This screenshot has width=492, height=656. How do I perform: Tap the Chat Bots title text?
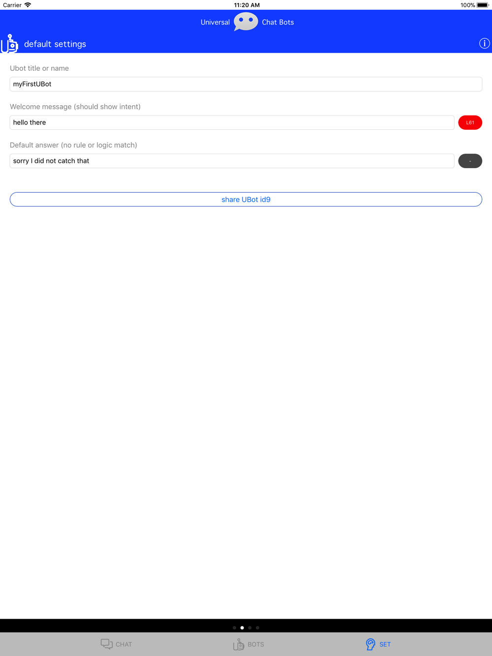point(278,22)
